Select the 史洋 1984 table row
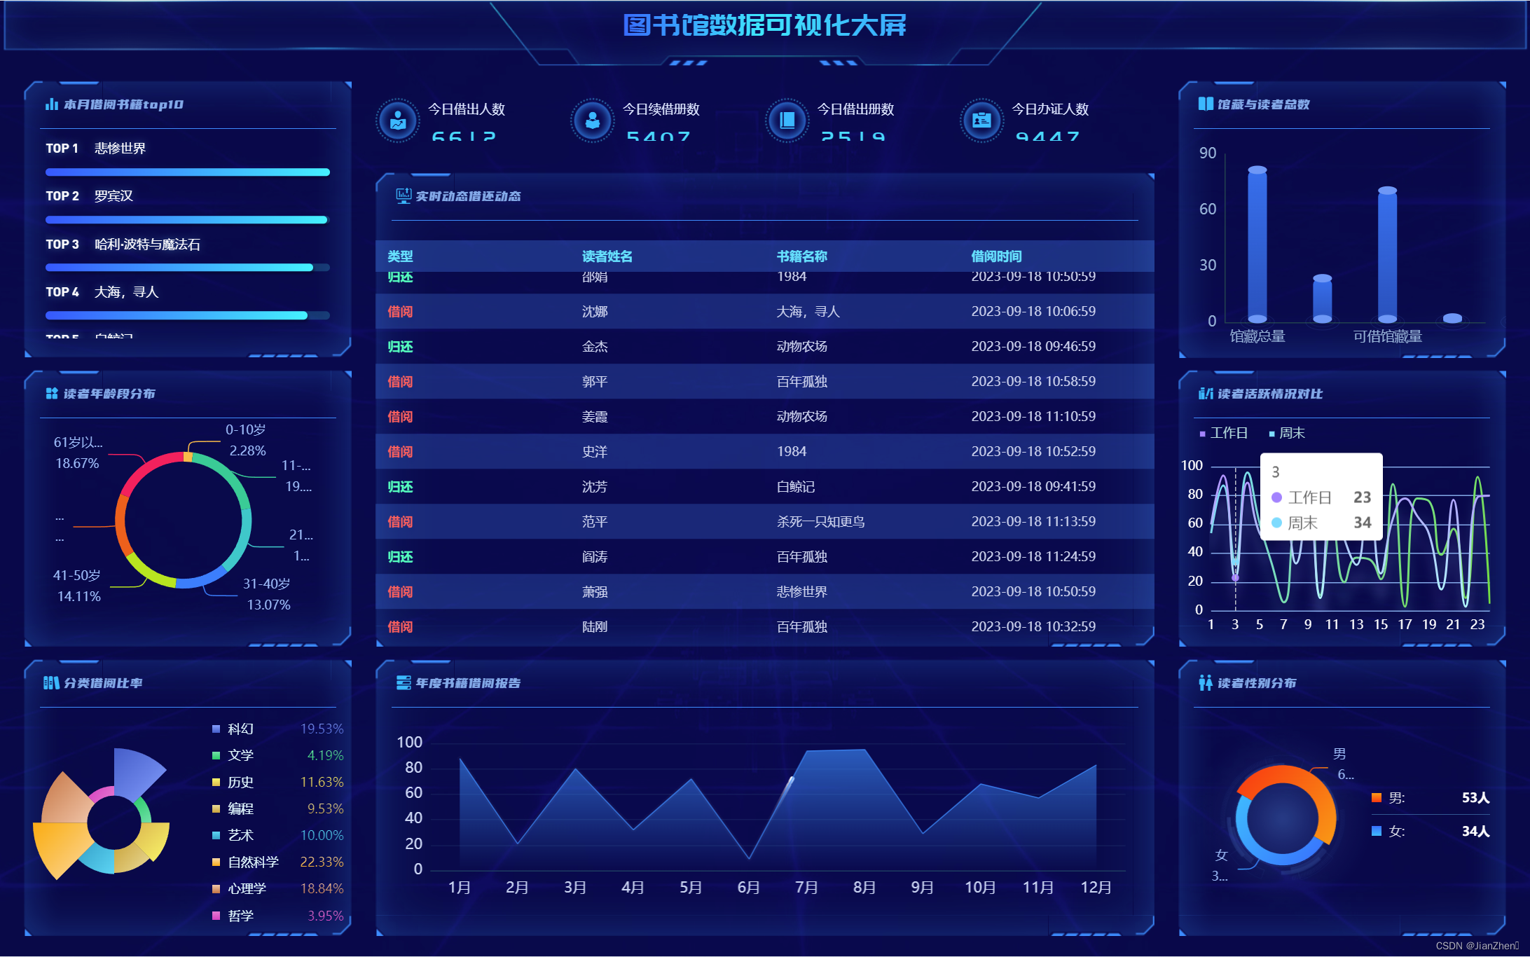Viewport: 1530px width, 957px height. 765,452
